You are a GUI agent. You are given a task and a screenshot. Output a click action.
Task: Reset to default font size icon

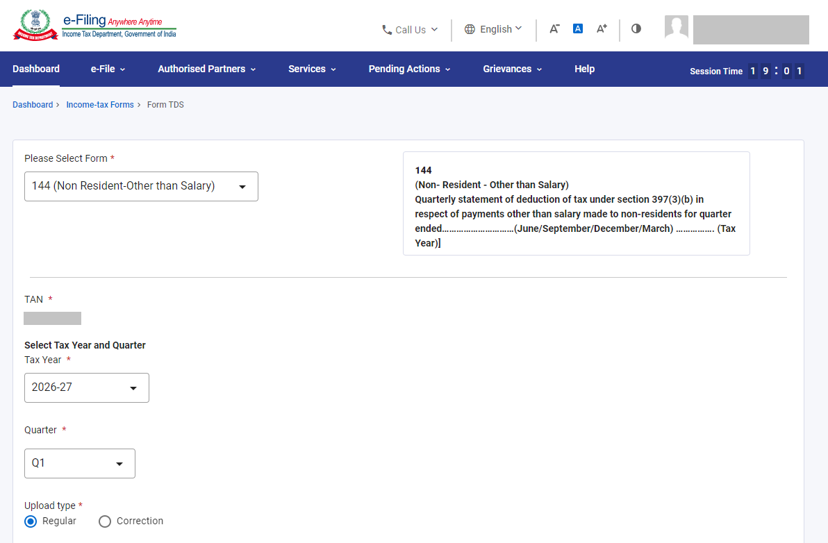point(578,28)
